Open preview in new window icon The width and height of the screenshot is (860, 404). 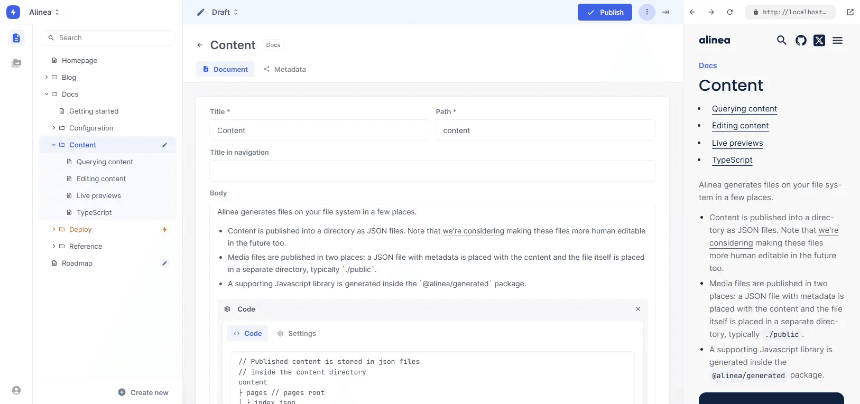coord(850,12)
